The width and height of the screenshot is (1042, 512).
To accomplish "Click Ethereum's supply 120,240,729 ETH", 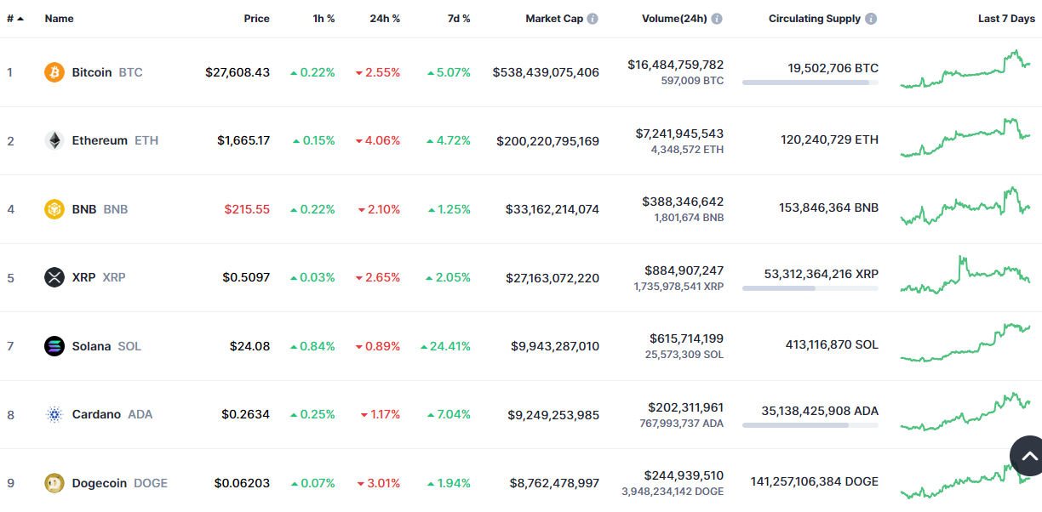I will point(830,139).
